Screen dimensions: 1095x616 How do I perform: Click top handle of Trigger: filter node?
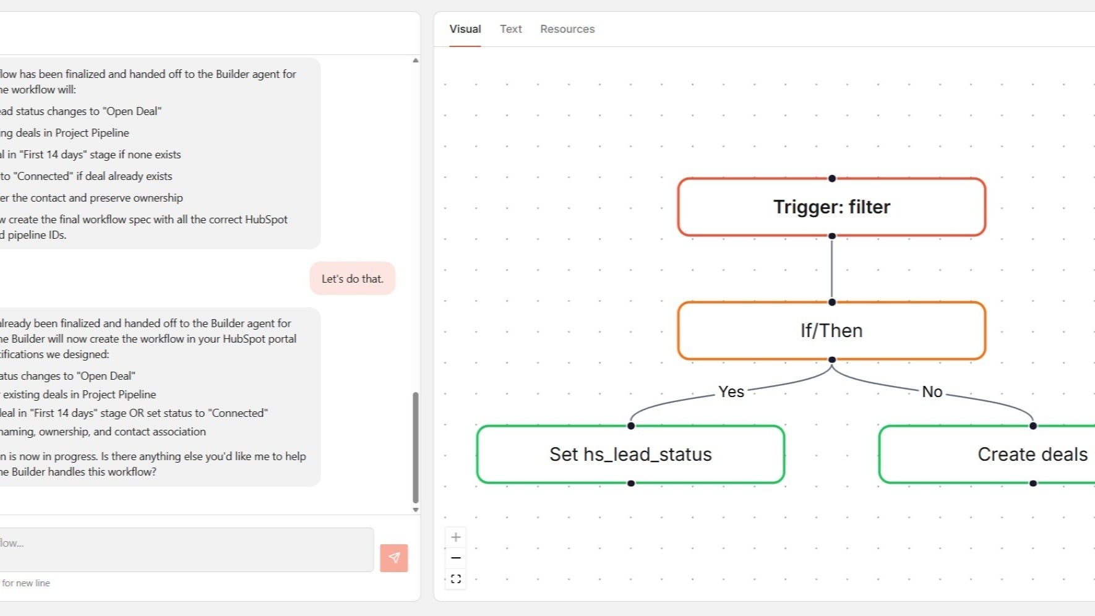coord(832,178)
